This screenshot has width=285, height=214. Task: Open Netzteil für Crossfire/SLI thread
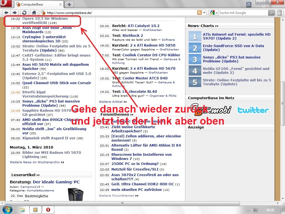click(135, 169)
